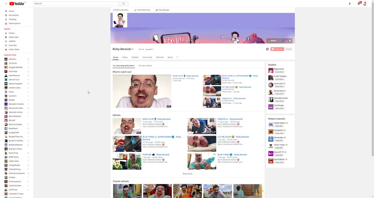Image resolution: width=374 pixels, height=198 pixels.
Task: Click the Watch later clock icon
Action: point(6,37)
